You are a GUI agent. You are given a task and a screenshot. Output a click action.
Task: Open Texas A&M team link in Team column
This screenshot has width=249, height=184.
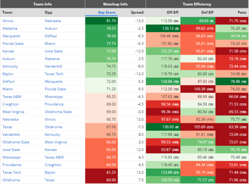coord(12,96)
